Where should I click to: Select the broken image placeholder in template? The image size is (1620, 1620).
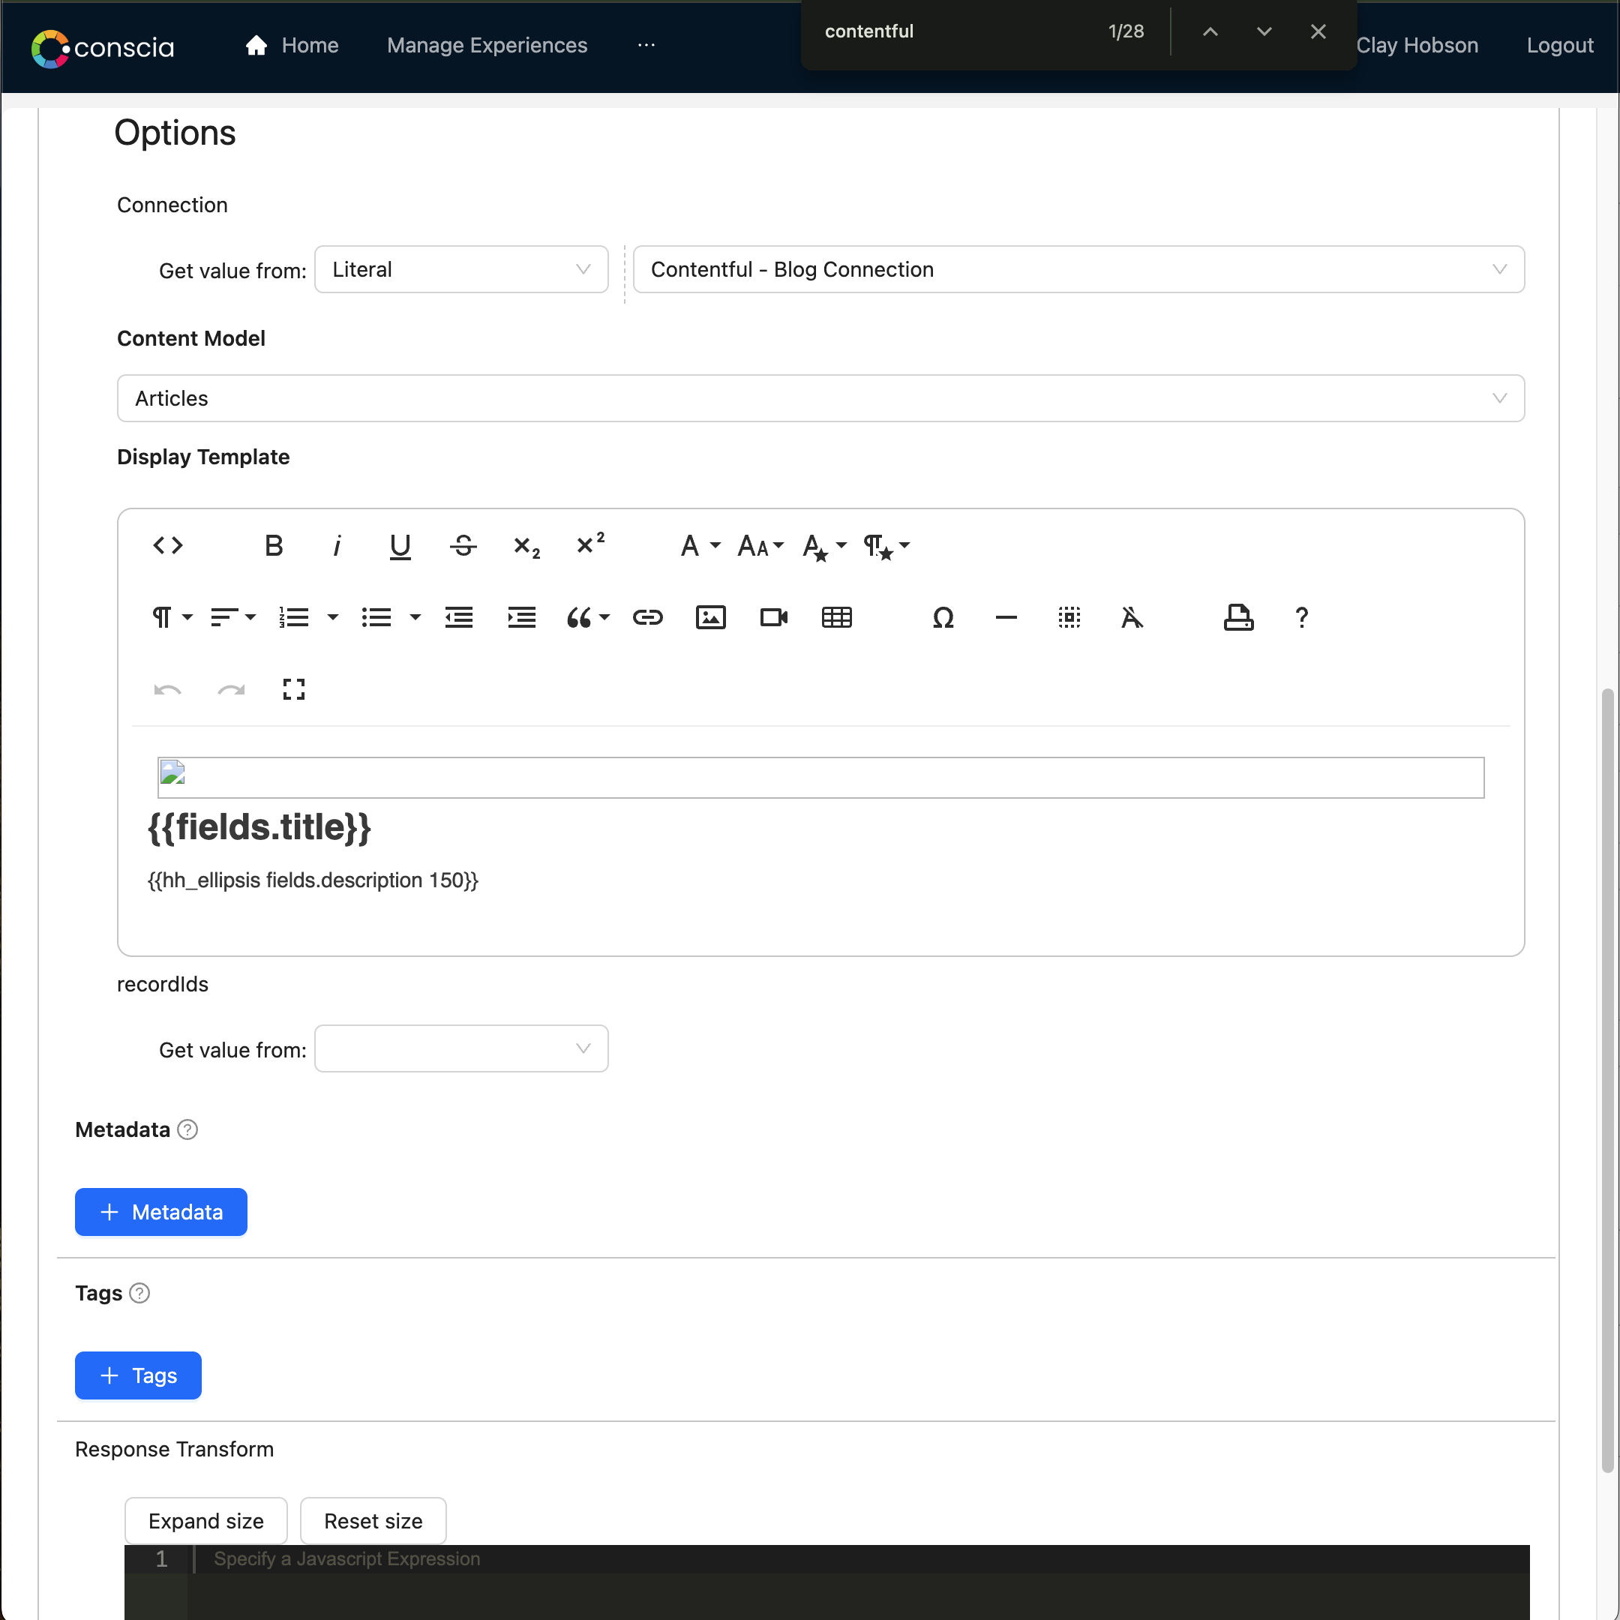click(x=820, y=777)
